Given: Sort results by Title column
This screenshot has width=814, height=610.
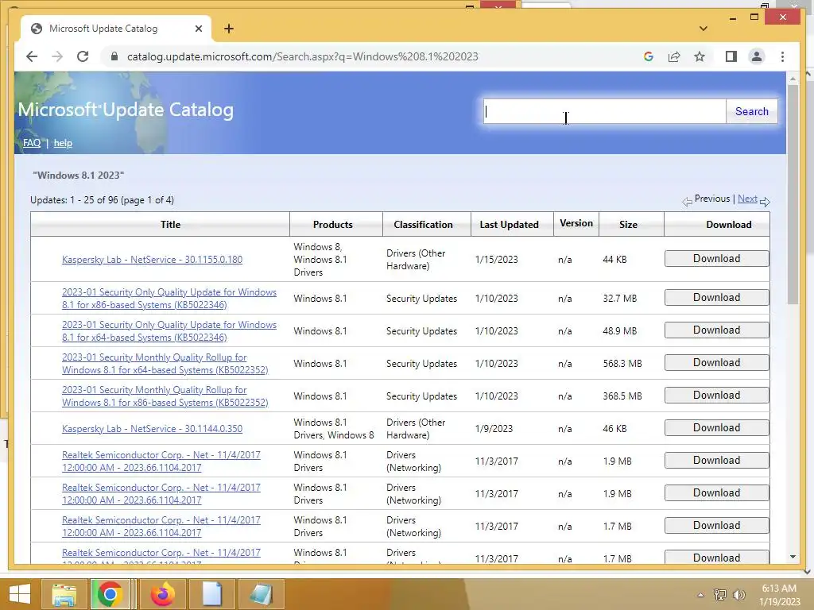Looking at the screenshot, I should pos(170,225).
